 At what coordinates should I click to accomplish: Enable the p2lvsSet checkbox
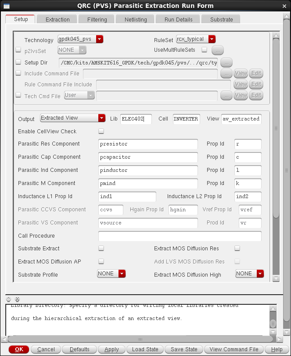coord(18,50)
